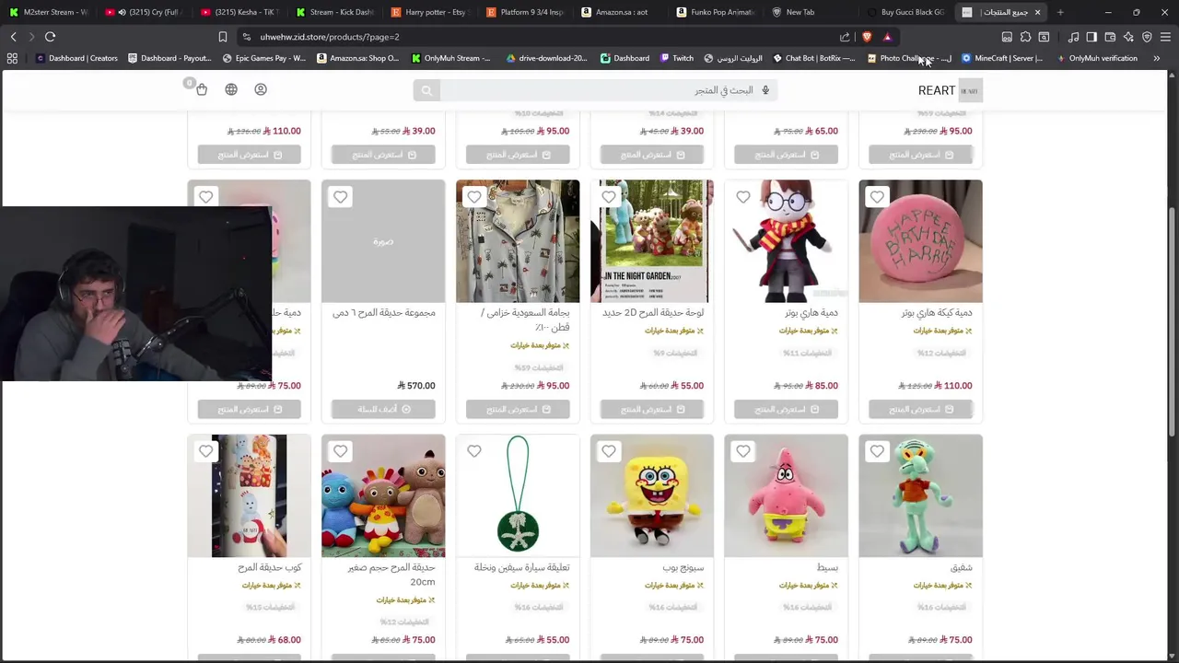Image resolution: width=1179 pixels, height=663 pixels.
Task: Open the تعليقة سيارة سيفين ونخلة title
Action: (x=521, y=567)
